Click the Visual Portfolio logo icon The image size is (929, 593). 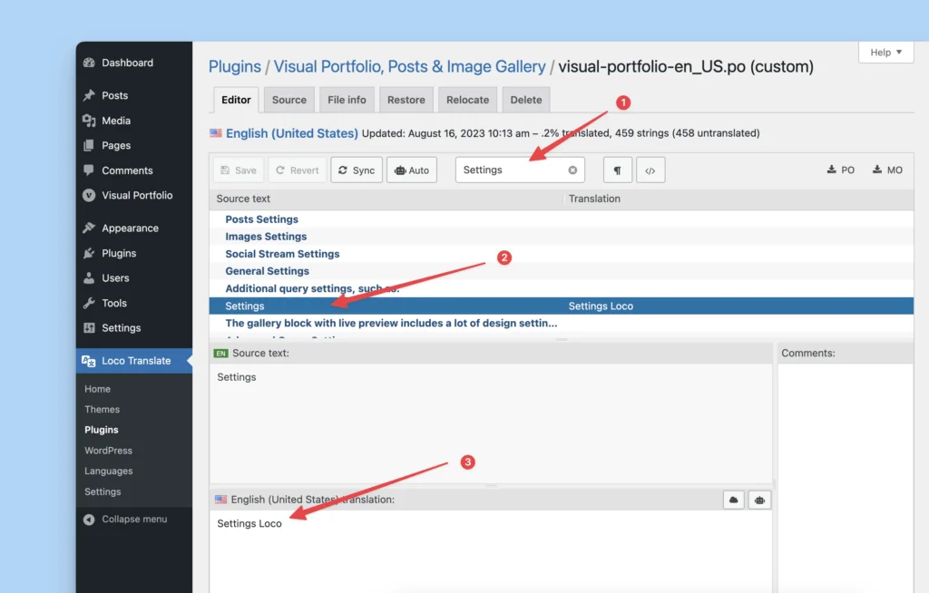pos(89,196)
